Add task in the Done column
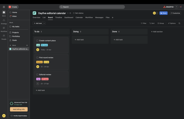184x119 pixels. (x=118, y=40)
